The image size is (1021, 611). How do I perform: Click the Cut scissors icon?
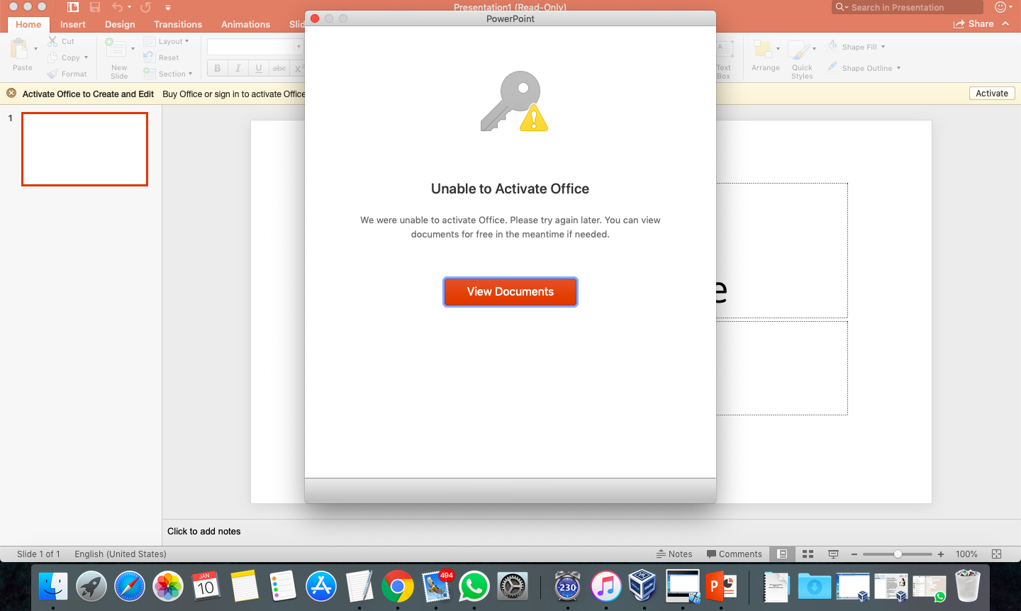[52, 41]
